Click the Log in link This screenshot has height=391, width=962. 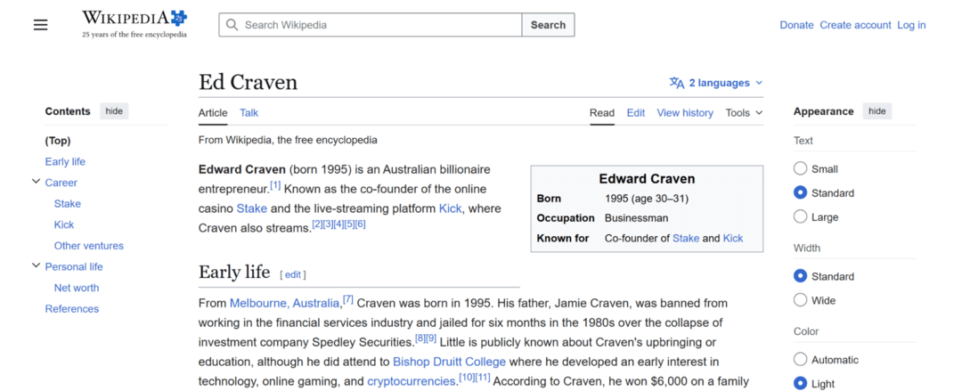click(x=911, y=25)
